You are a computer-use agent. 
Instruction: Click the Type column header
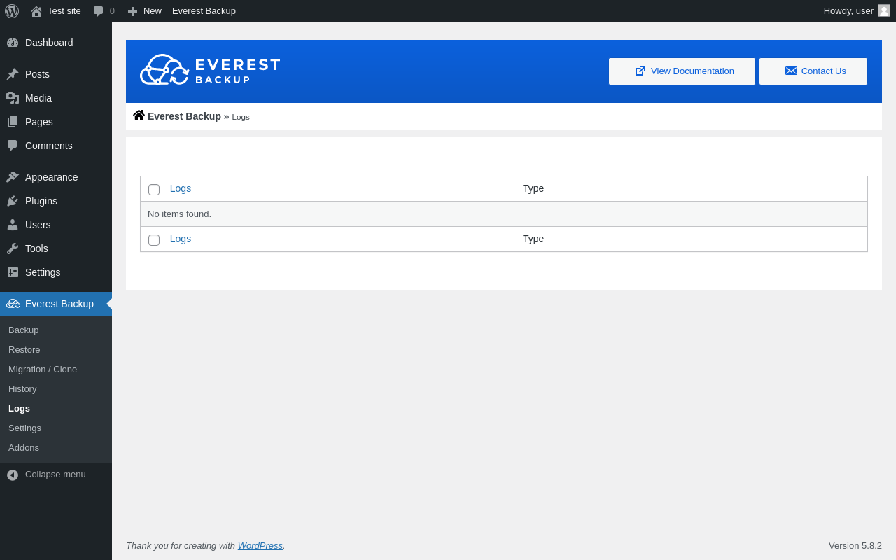pos(533,188)
